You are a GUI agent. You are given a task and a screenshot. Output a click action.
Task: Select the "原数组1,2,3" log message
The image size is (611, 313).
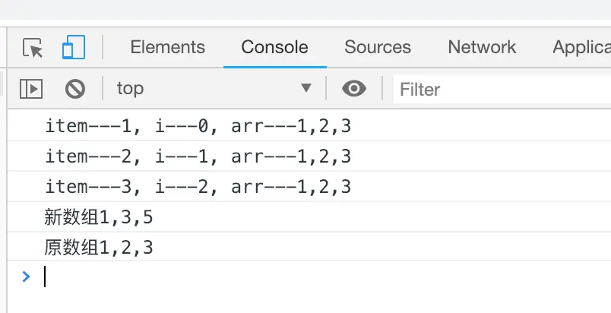[x=99, y=247]
